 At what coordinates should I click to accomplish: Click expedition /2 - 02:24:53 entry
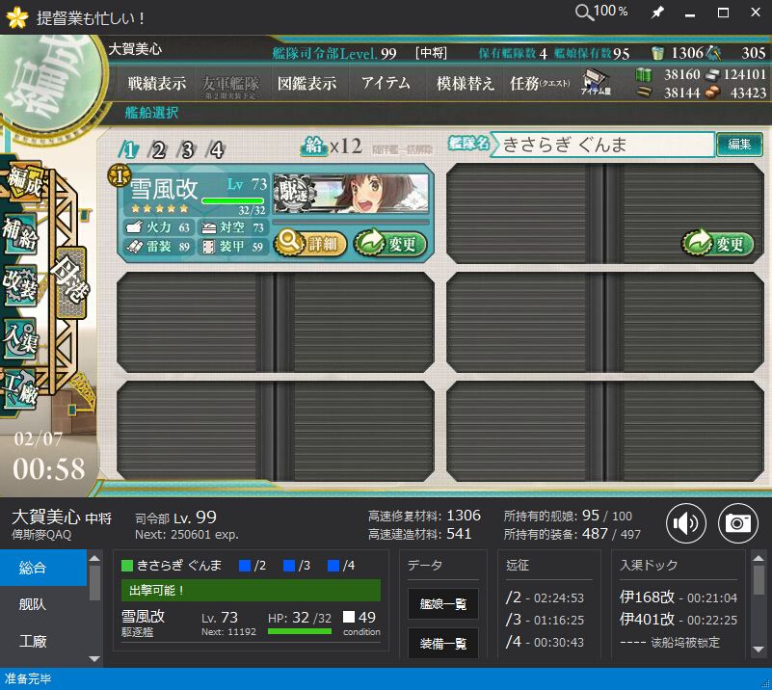click(x=545, y=597)
